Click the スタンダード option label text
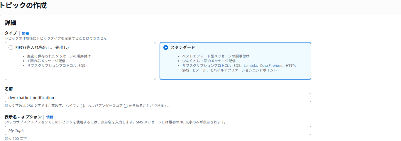Image resolution: width=401 pixels, height=141 pixels. point(182,47)
